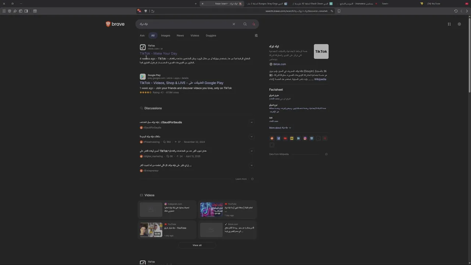Click the feedback icon next to Learn more
The image size is (471, 265).
(x=252, y=179)
